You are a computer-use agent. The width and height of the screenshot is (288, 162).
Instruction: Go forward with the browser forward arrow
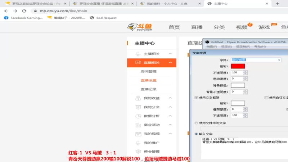point(15,11)
